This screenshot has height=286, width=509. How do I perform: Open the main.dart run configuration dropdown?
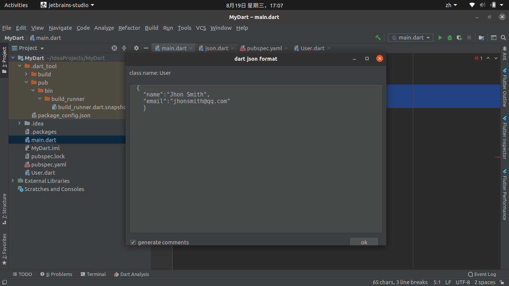(x=411, y=38)
